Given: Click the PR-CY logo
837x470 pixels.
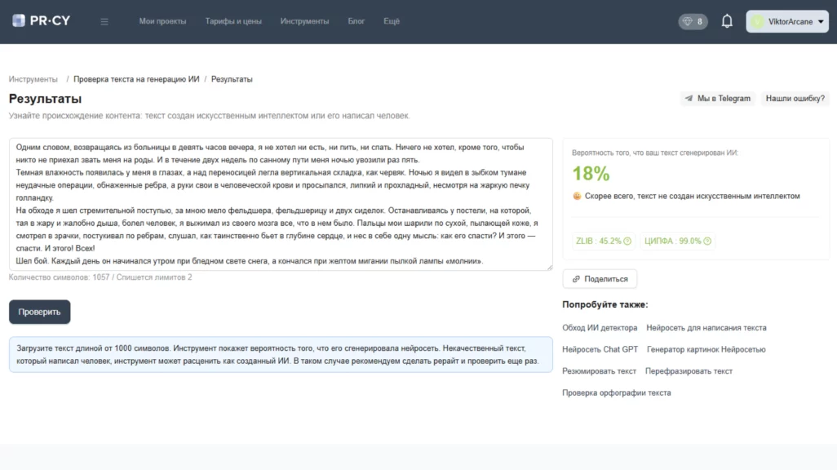Looking at the screenshot, I should click(41, 21).
